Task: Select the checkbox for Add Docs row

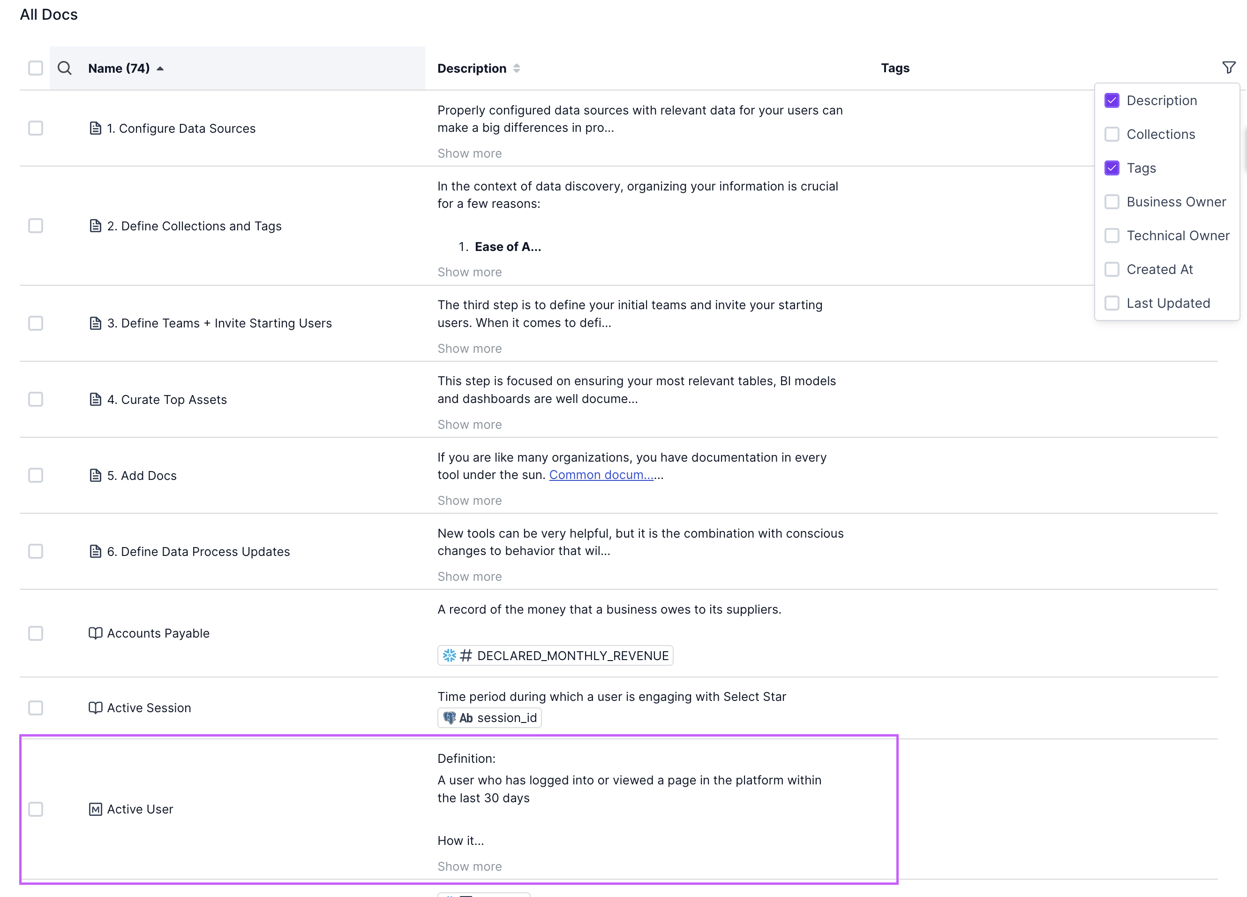Action: (36, 475)
